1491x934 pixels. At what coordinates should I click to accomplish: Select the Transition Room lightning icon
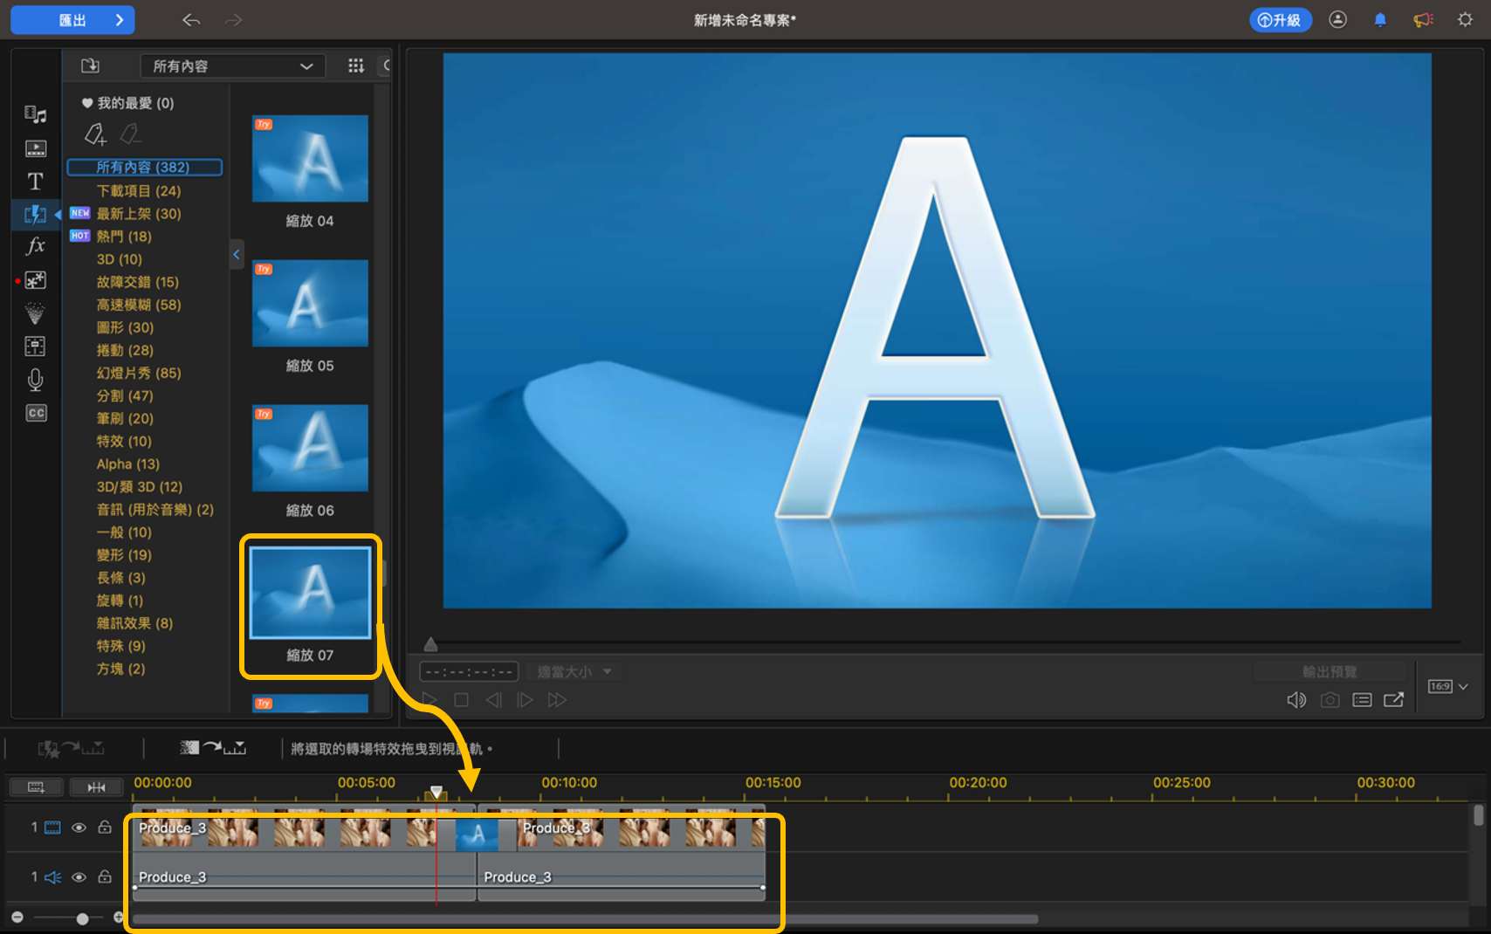tap(35, 214)
